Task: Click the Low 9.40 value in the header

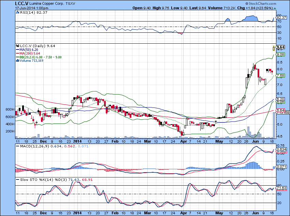Action: [179, 8]
